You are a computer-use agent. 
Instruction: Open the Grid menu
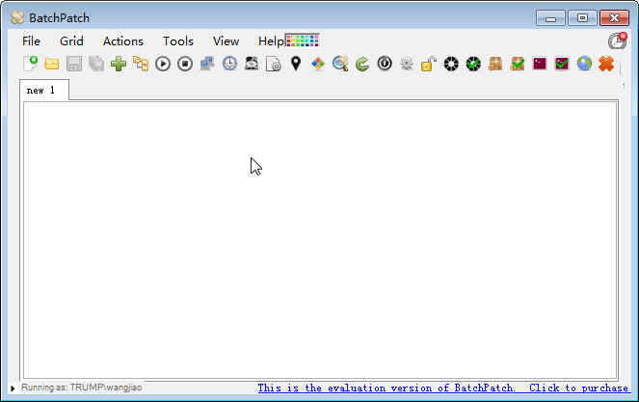pos(71,41)
